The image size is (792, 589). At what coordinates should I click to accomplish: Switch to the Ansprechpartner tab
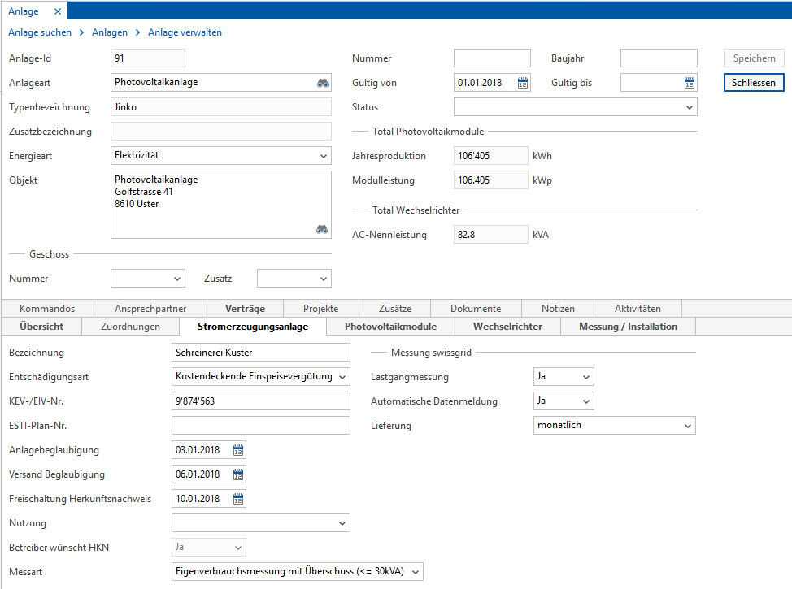click(150, 309)
